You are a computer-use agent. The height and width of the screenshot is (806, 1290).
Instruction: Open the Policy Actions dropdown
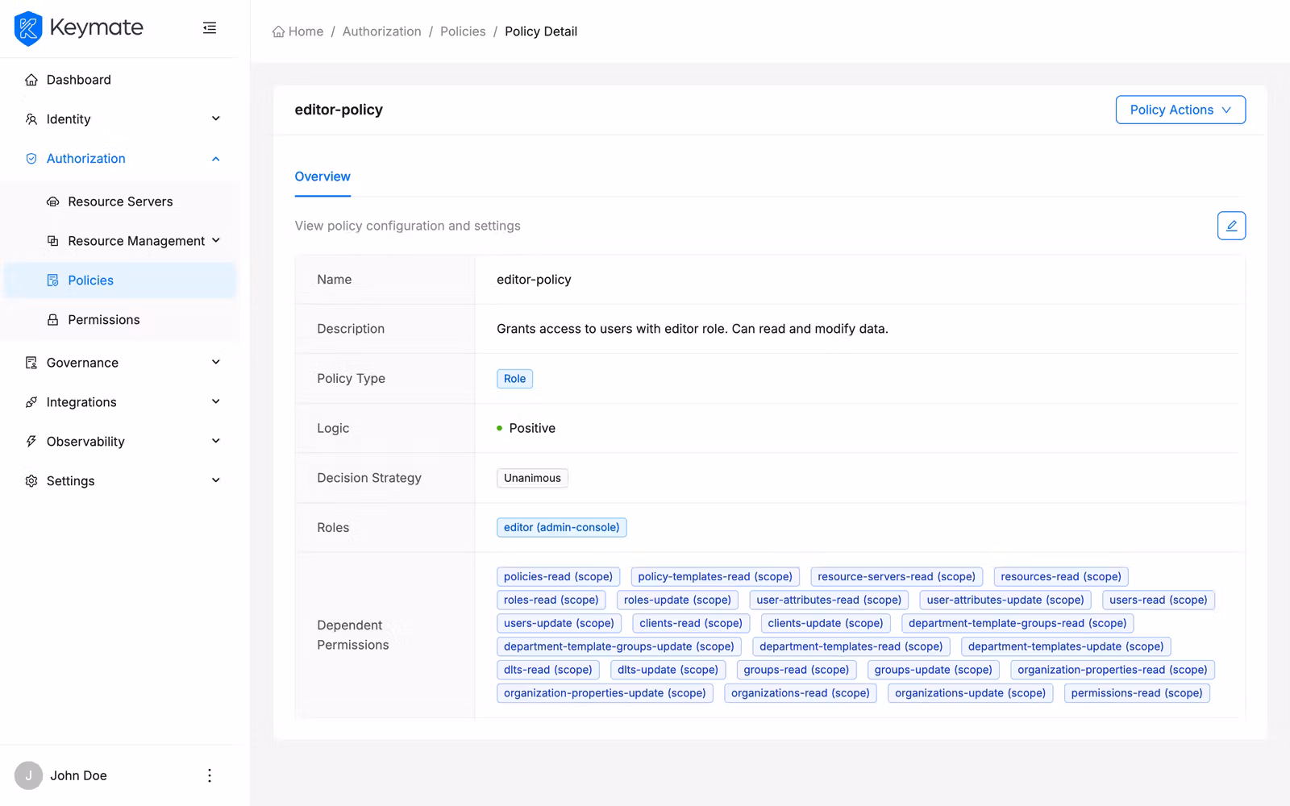1180,110
